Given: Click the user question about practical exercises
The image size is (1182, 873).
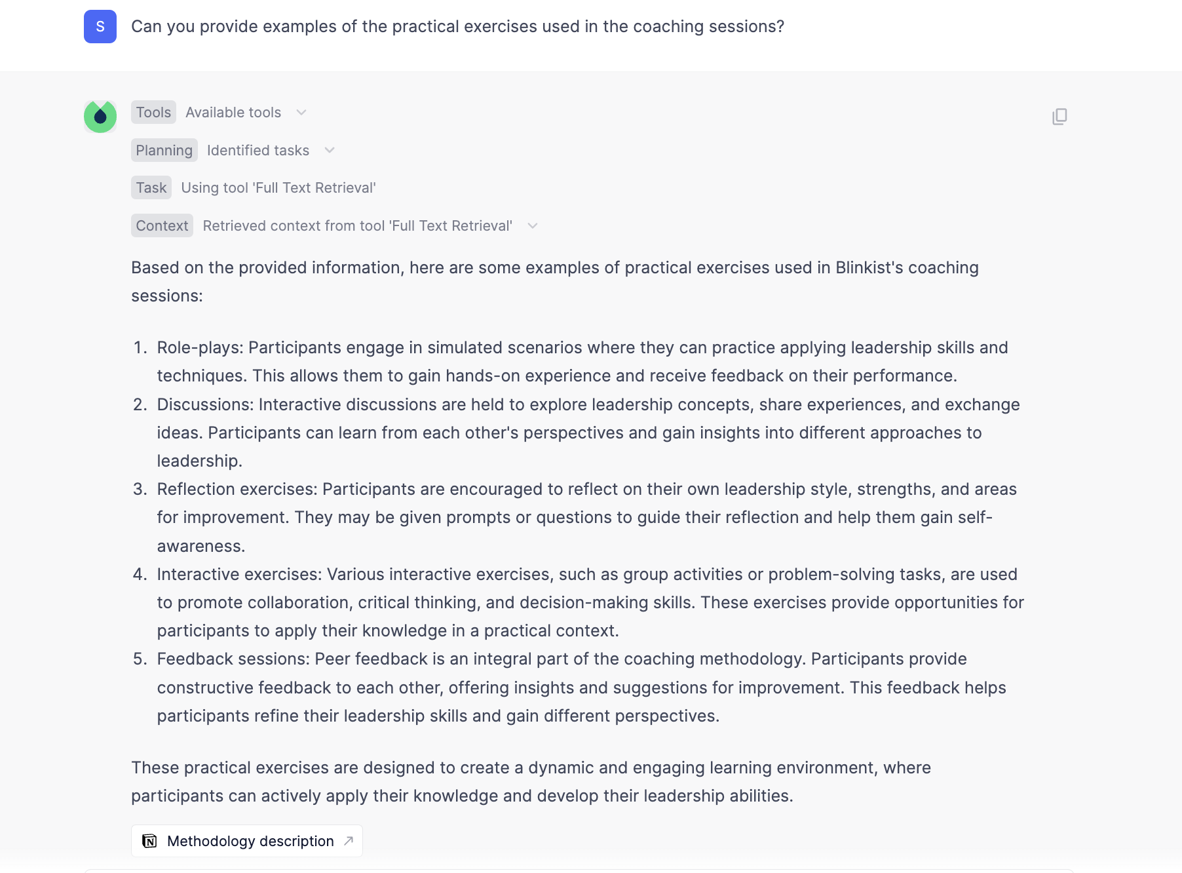Looking at the screenshot, I should [x=457, y=27].
